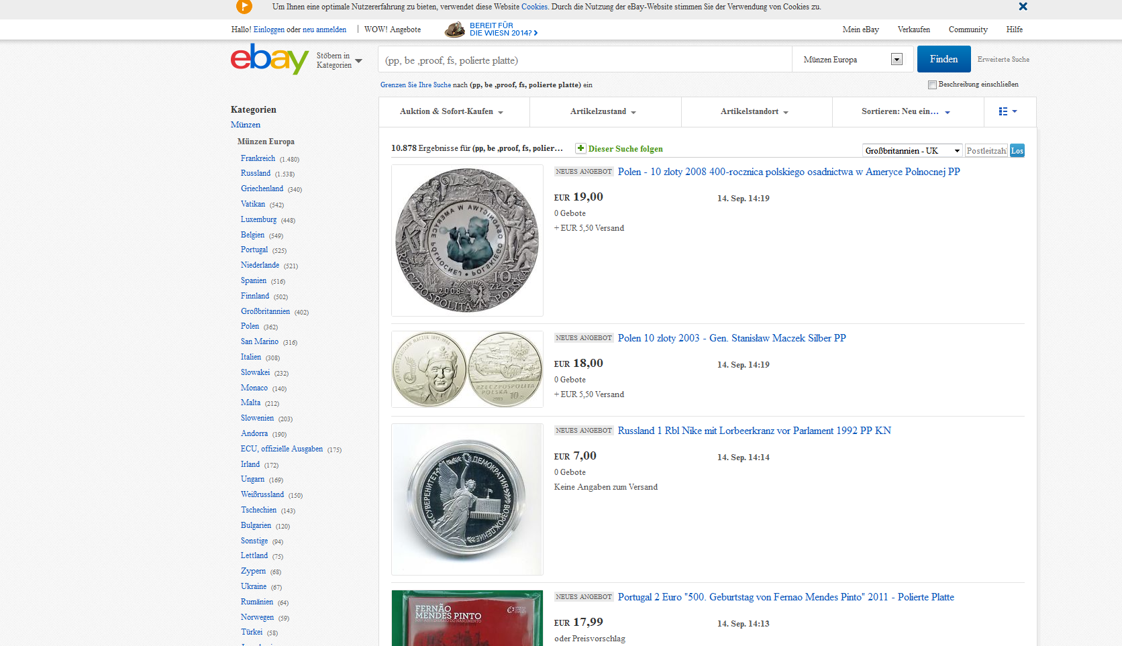Open the list view options icon
This screenshot has height=646, width=1122.
click(x=1008, y=111)
